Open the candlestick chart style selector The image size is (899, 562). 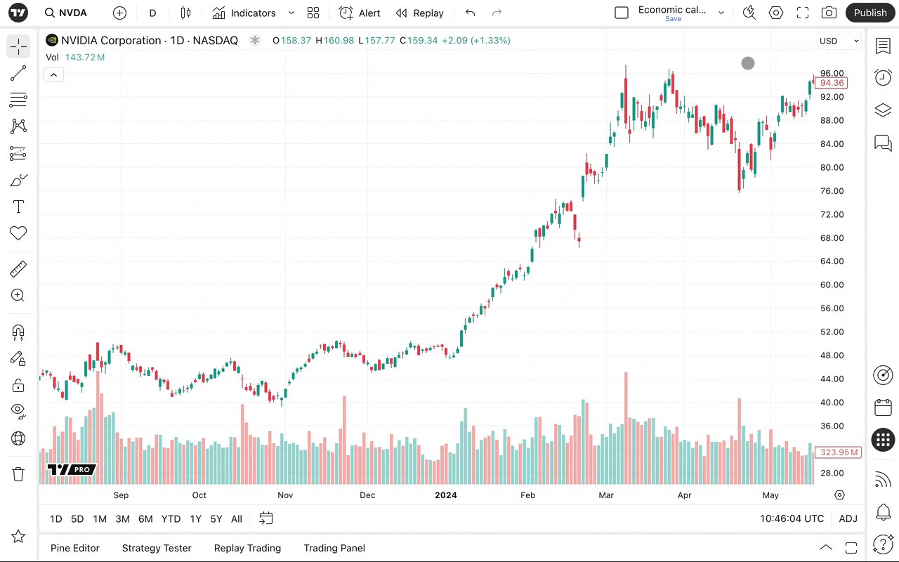click(185, 13)
